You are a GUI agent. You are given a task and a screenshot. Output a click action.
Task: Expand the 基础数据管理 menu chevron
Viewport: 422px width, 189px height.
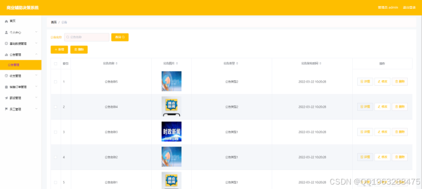tap(36, 43)
